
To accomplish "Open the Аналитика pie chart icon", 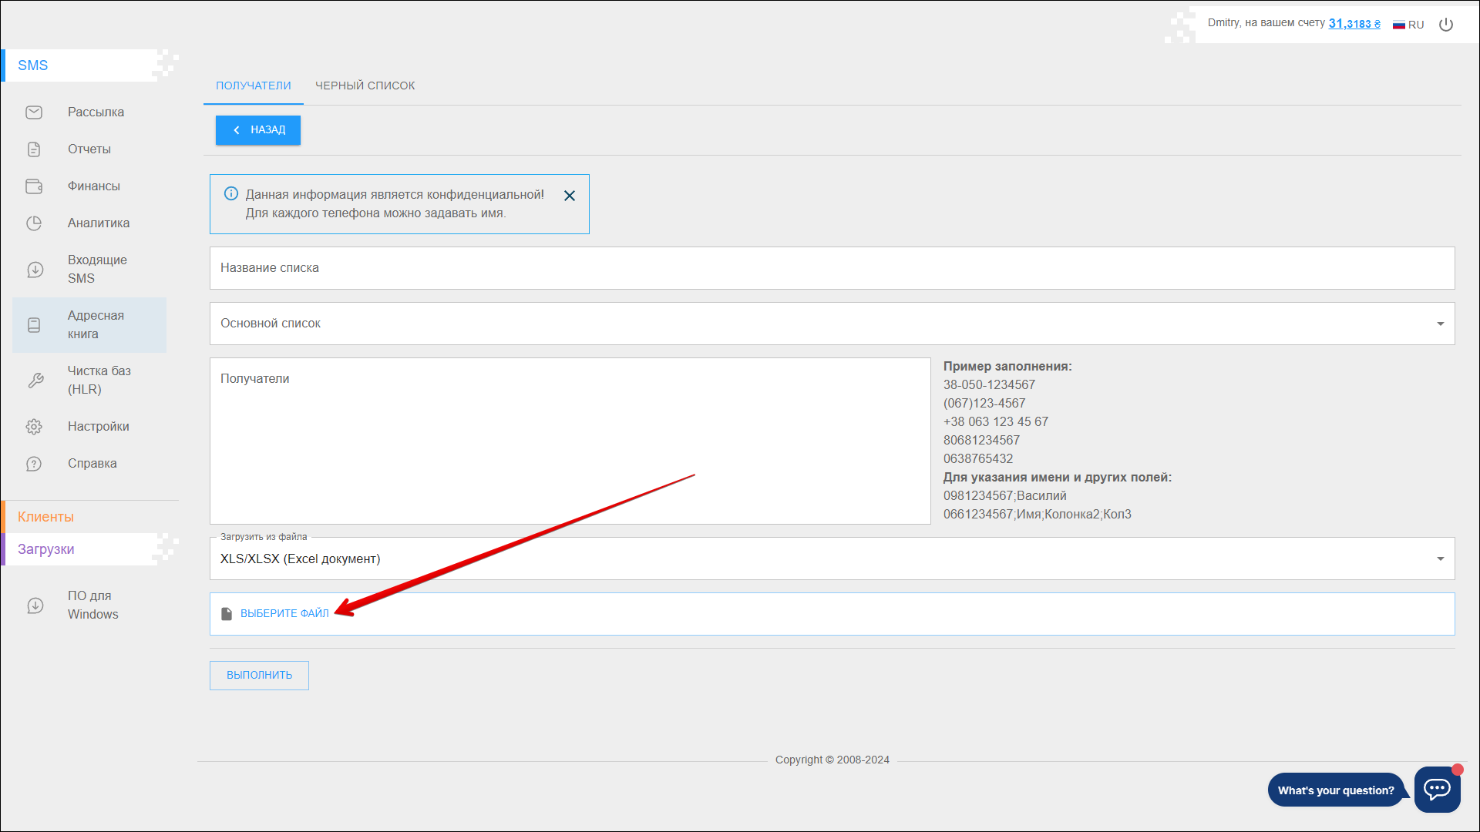I will click(x=34, y=223).
